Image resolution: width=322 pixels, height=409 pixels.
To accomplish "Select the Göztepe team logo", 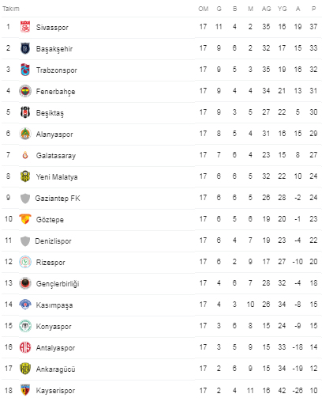I will (x=25, y=219).
